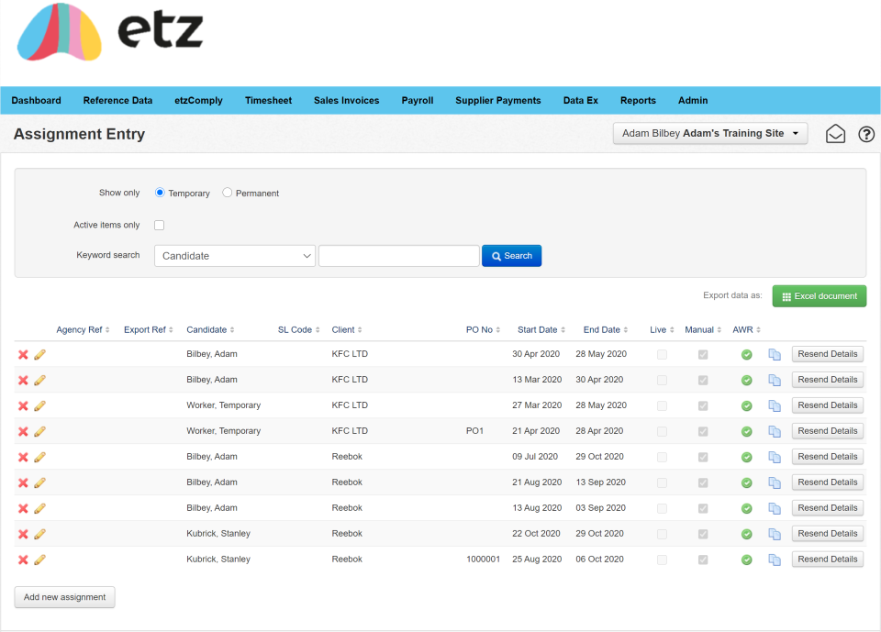Screen dimensions: 881x632
Task: Click the etz logo
Action: pos(110,31)
